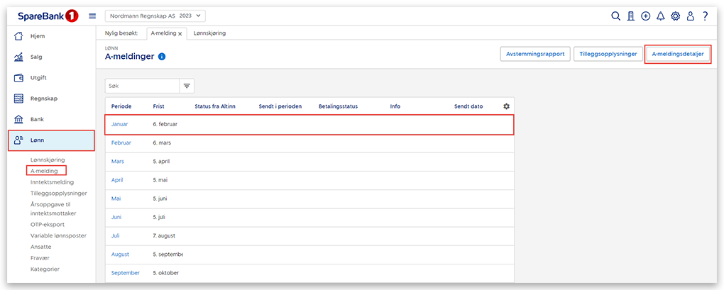Open the search magnifier icon in top bar

tap(616, 16)
